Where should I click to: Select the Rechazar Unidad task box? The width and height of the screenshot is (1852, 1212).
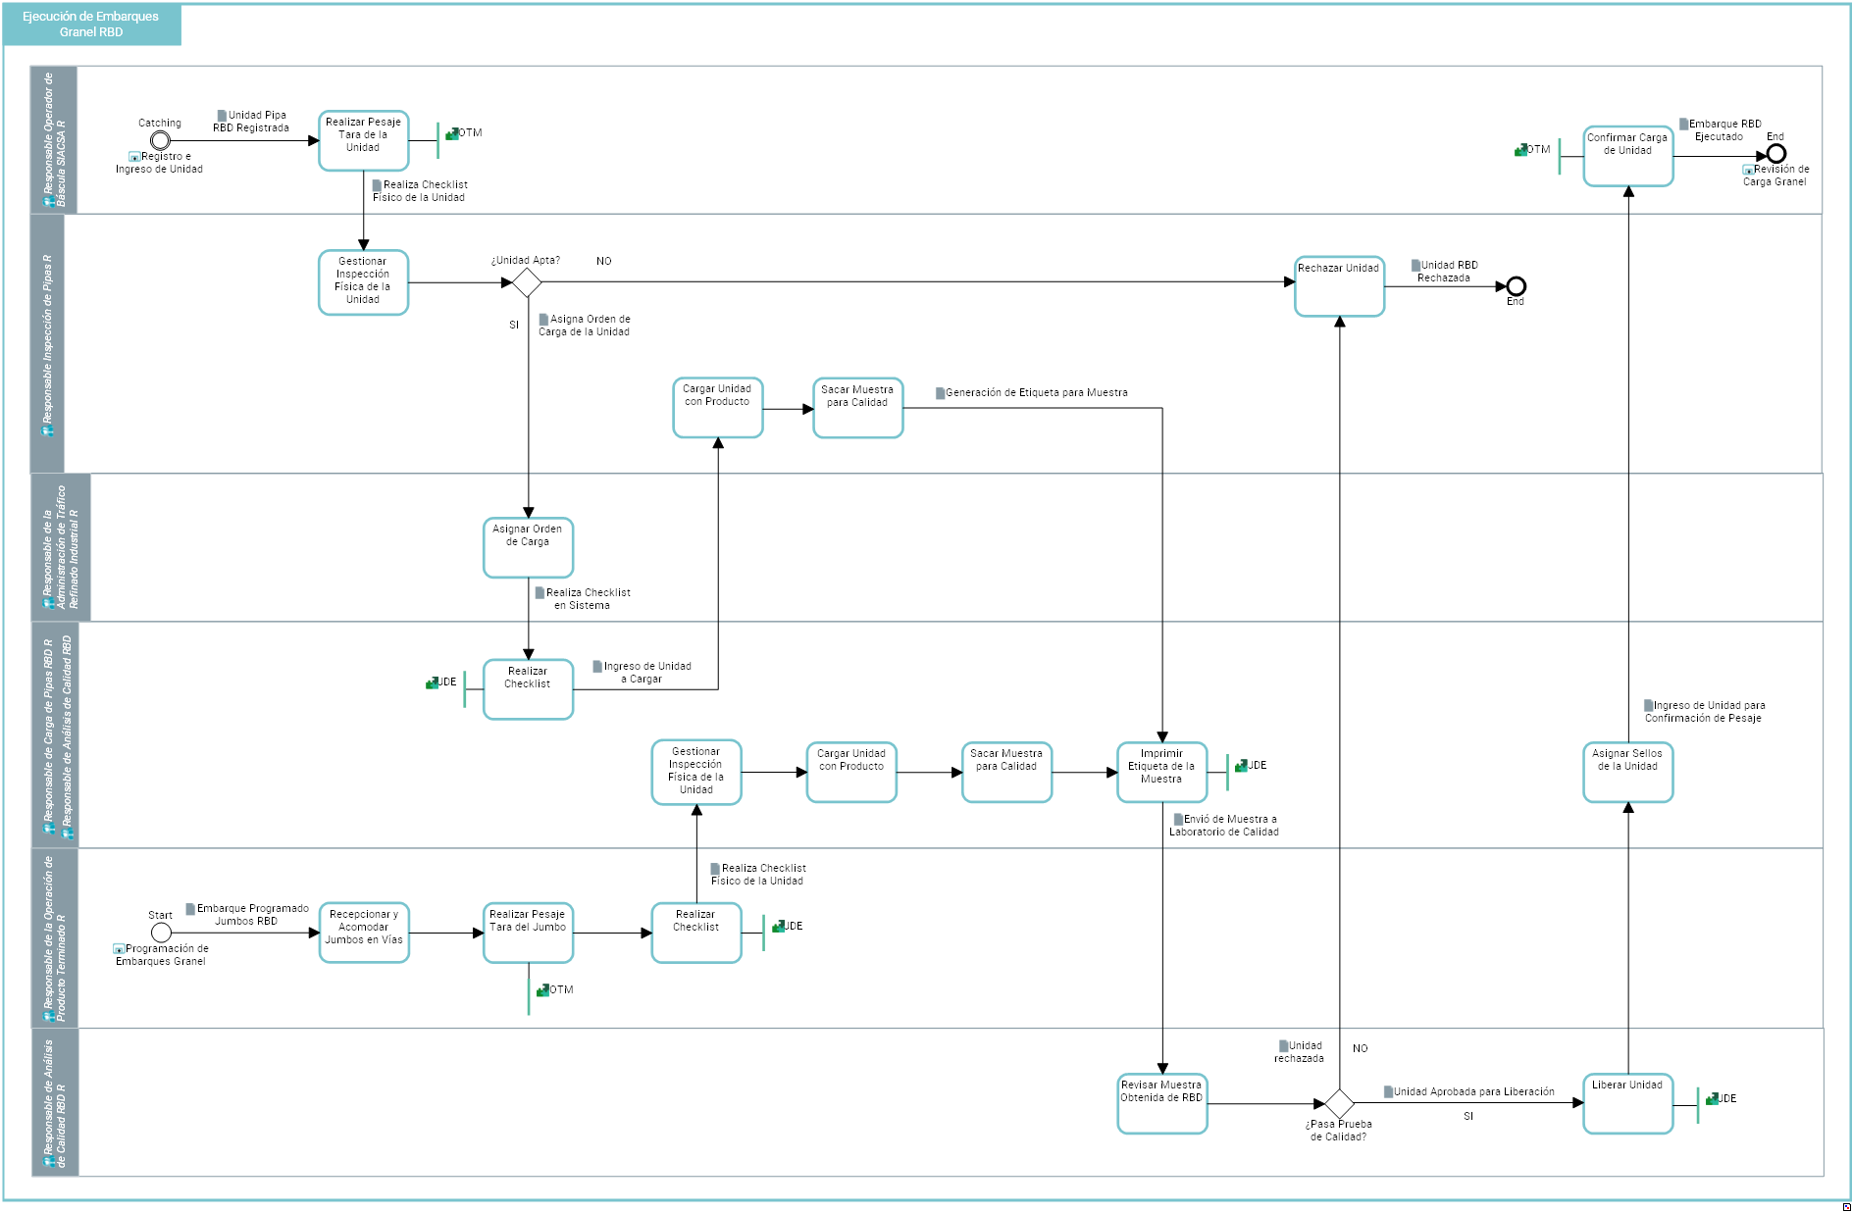1340,286
